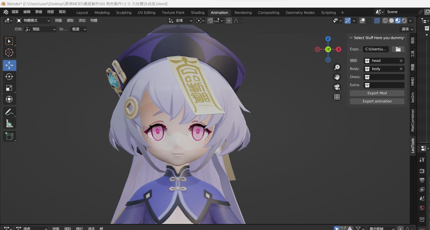Image resolution: width=430 pixels, height=230 pixels.
Task: Open the World properties tab
Action: coord(422,208)
